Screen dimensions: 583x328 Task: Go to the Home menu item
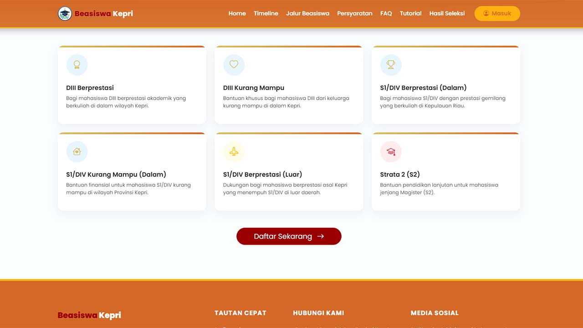pos(237,14)
